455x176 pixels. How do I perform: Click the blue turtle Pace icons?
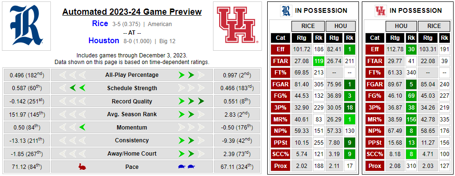coord(187,167)
